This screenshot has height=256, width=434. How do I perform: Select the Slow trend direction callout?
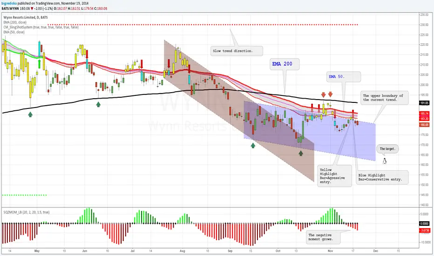tap(237, 51)
